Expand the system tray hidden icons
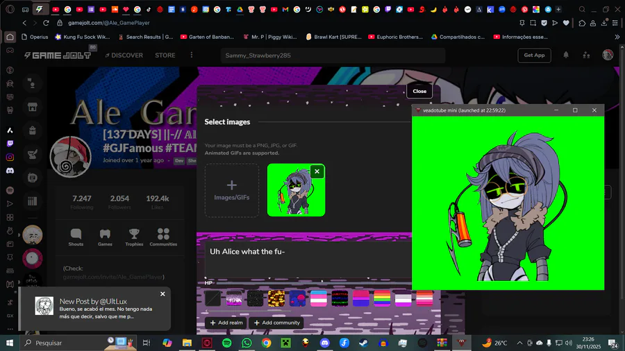This screenshot has height=351, width=625. (519, 343)
